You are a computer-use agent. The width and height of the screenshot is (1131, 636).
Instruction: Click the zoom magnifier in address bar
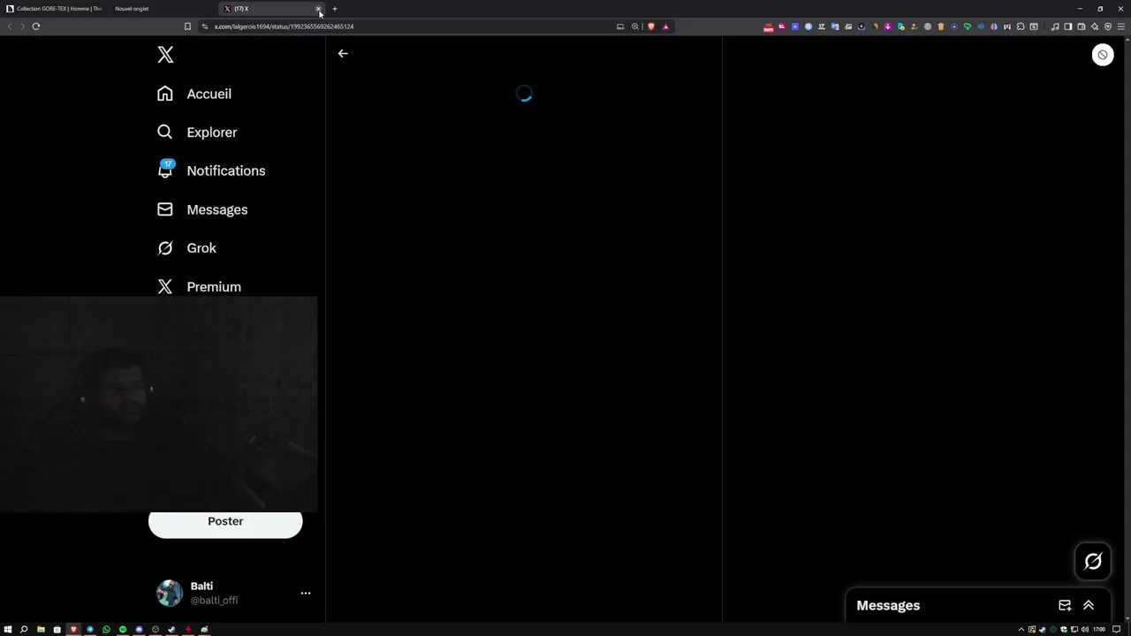coord(635,26)
